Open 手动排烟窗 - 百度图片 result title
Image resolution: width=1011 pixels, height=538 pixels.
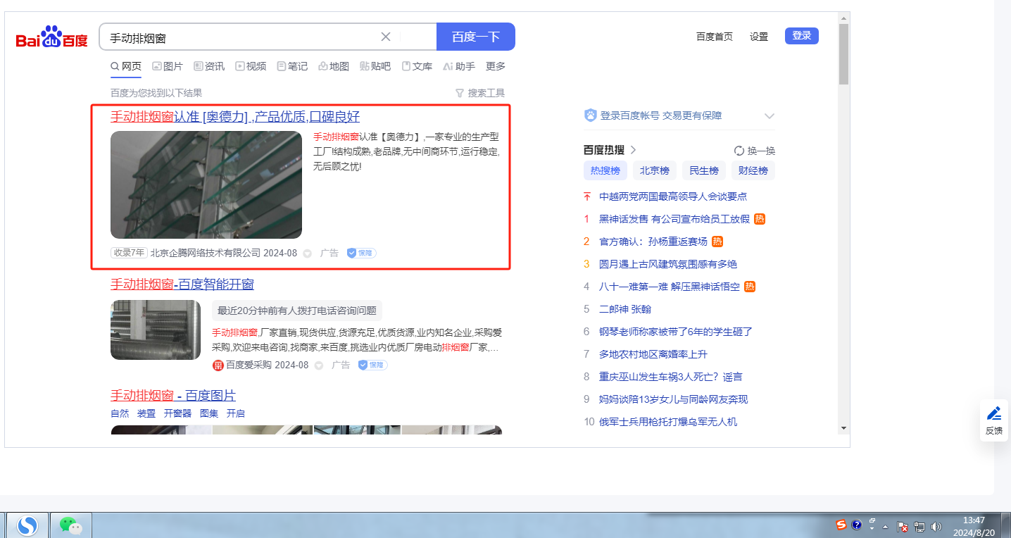pos(173,396)
